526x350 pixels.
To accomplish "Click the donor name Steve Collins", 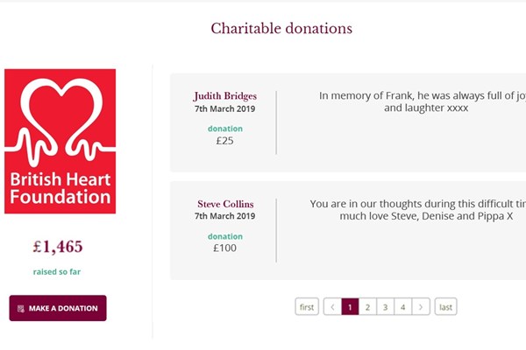I will pos(224,204).
